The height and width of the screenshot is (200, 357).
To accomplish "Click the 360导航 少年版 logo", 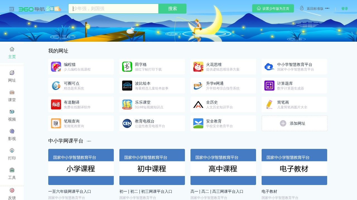I will [x=40, y=9].
